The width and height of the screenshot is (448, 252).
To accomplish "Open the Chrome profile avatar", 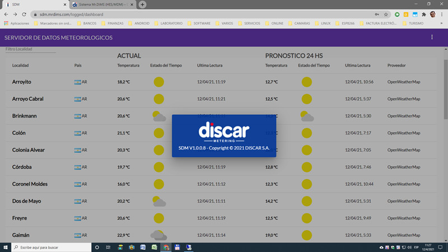I will click(x=433, y=15).
